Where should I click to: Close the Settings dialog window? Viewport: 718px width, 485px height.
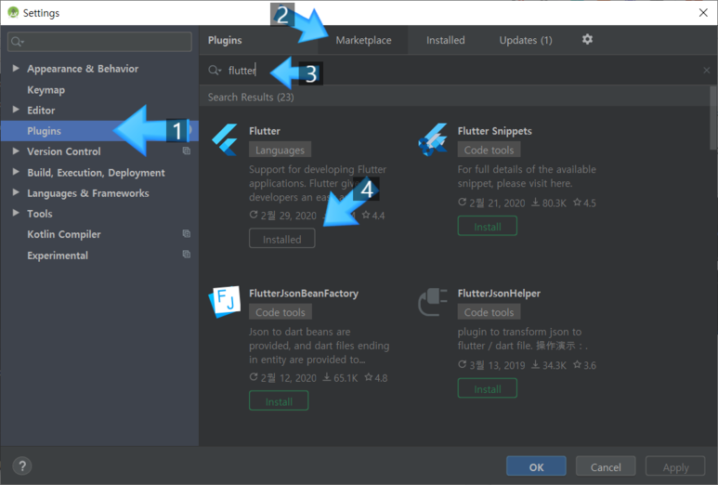(703, 12)
